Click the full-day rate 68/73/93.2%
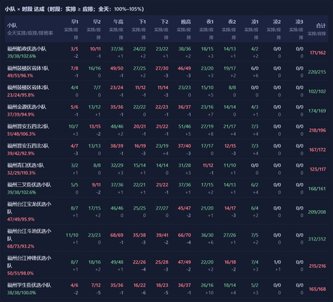This screenshot has height=302, width=333. 21,246
